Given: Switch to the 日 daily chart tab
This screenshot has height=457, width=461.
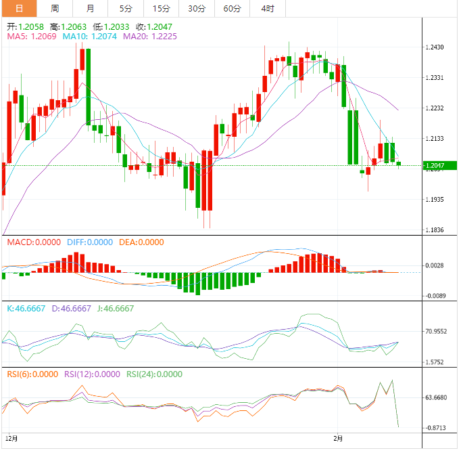Looking at the screenshot, I should pyautogui.click(x=18, y=9).
